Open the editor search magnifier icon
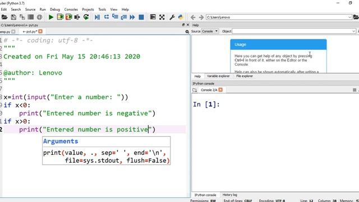The width and height of the screenshot is (359, 202). (187, 31)
